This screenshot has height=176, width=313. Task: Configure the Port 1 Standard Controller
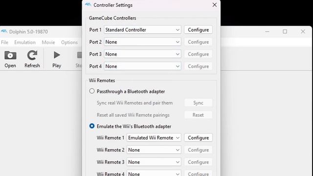[198, 30]
